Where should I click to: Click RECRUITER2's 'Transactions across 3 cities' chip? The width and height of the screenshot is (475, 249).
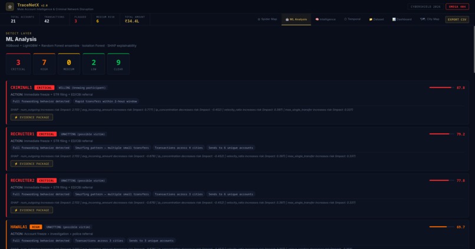click(x=179, y=194)
